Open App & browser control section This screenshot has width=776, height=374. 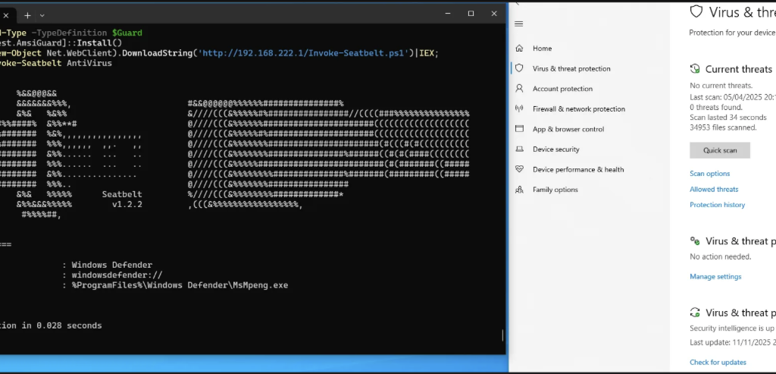(x=568, y=129)
